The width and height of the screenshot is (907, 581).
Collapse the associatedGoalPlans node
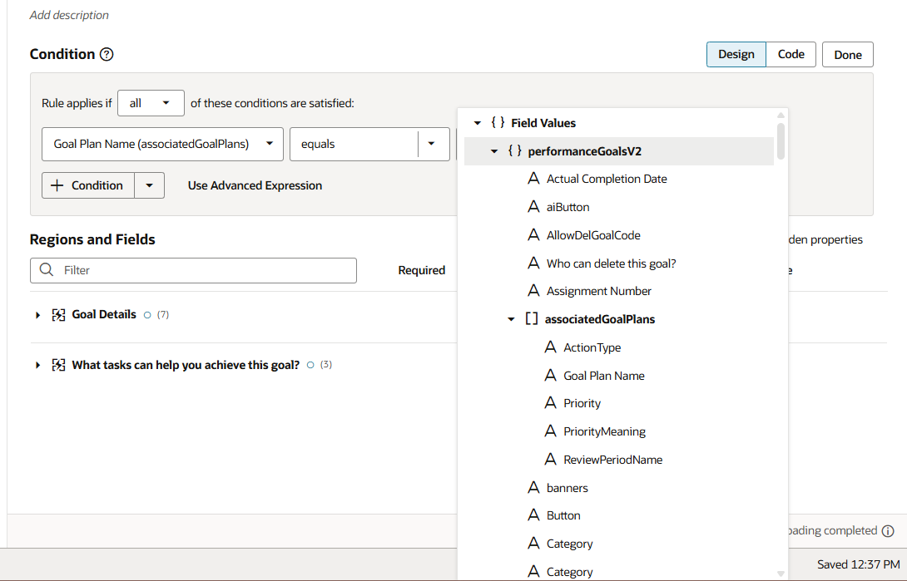[x=511, y=319]
